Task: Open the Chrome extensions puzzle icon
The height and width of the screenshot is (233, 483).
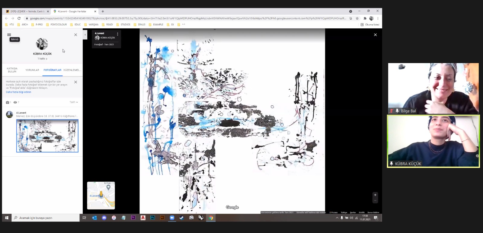Action: click(365, 18)
